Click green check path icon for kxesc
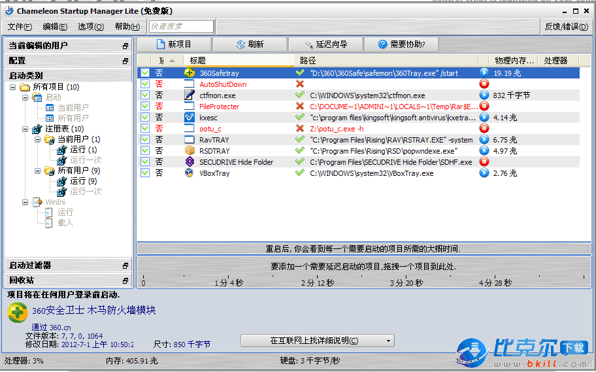The image size is (596, 372). (x=300, y=117)
